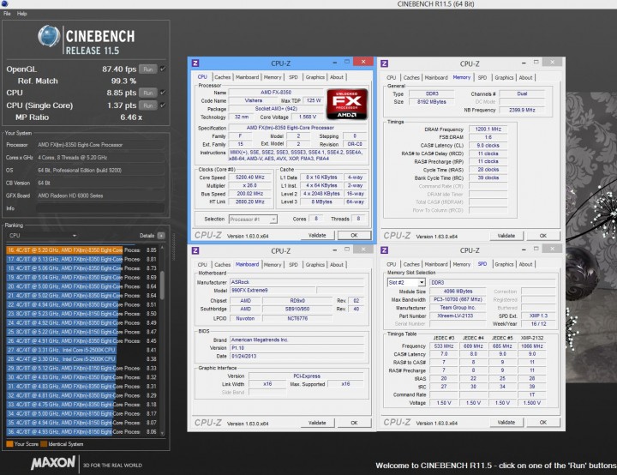Click the BIOS date 01/24/2013

(297, 356)
